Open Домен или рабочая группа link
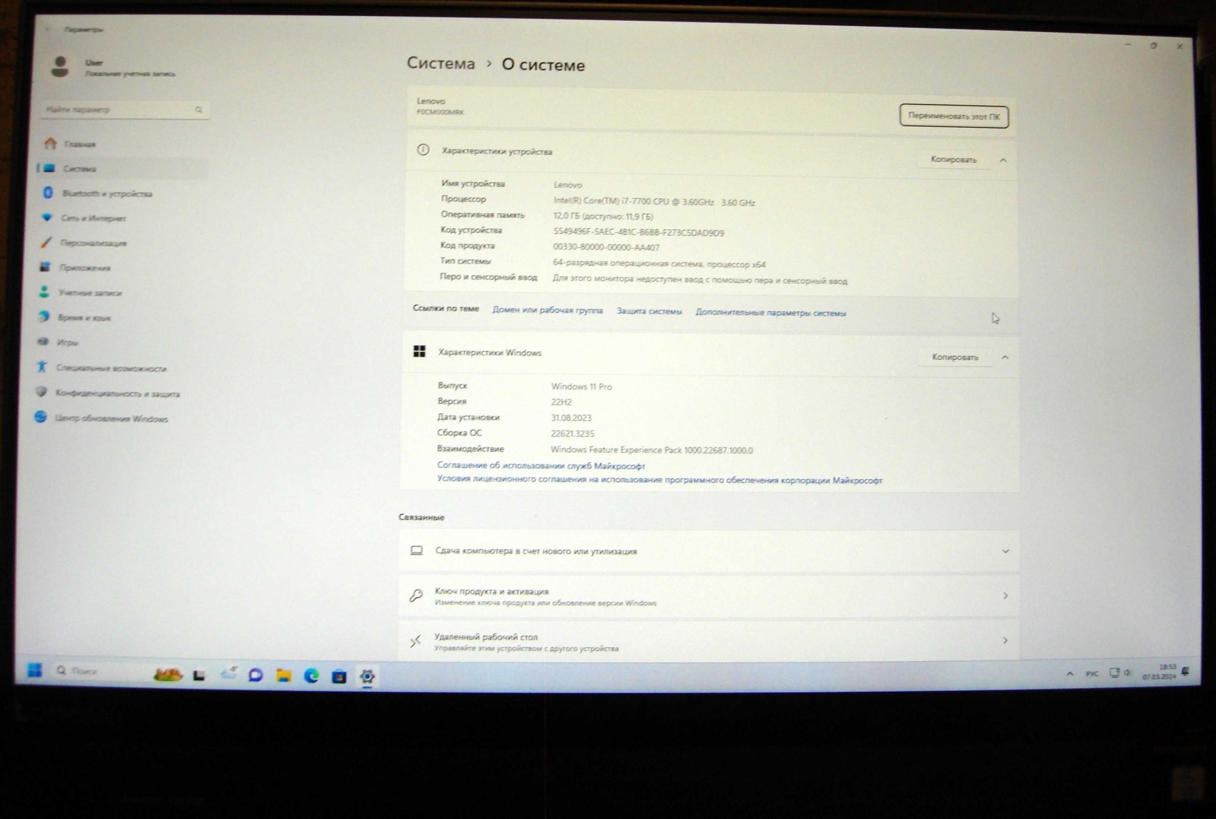 click(x=547, y=310)
